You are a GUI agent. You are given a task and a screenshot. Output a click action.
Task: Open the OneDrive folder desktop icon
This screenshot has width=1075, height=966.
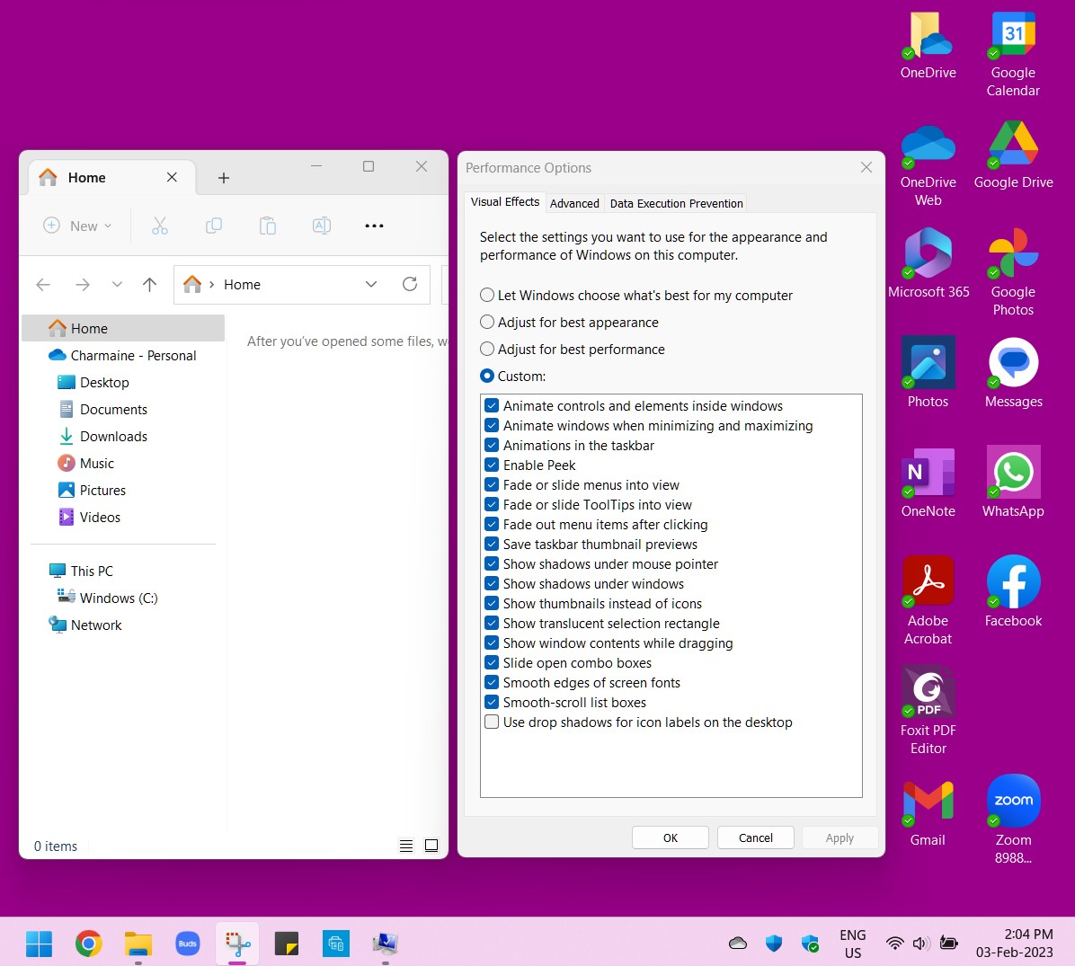[x=928, y=46]
